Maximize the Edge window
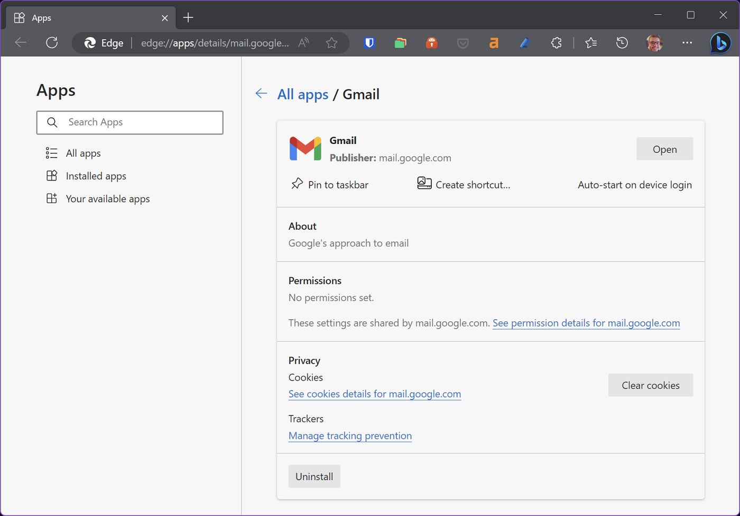Image resolution: width=740 pixels, height=516 pixels. pyautogui.click(x=690, y=15)
